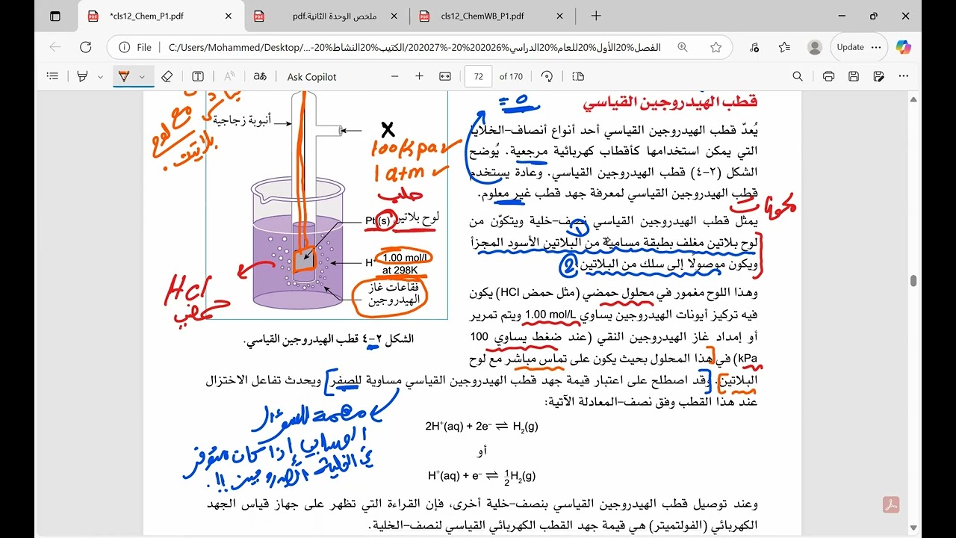Expand the Draw pen options dropdown
956x538 pixels.
point(142,76)
